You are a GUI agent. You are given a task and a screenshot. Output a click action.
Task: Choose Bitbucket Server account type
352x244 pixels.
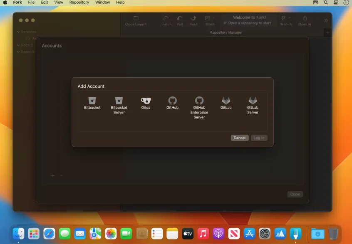[119, 106]
